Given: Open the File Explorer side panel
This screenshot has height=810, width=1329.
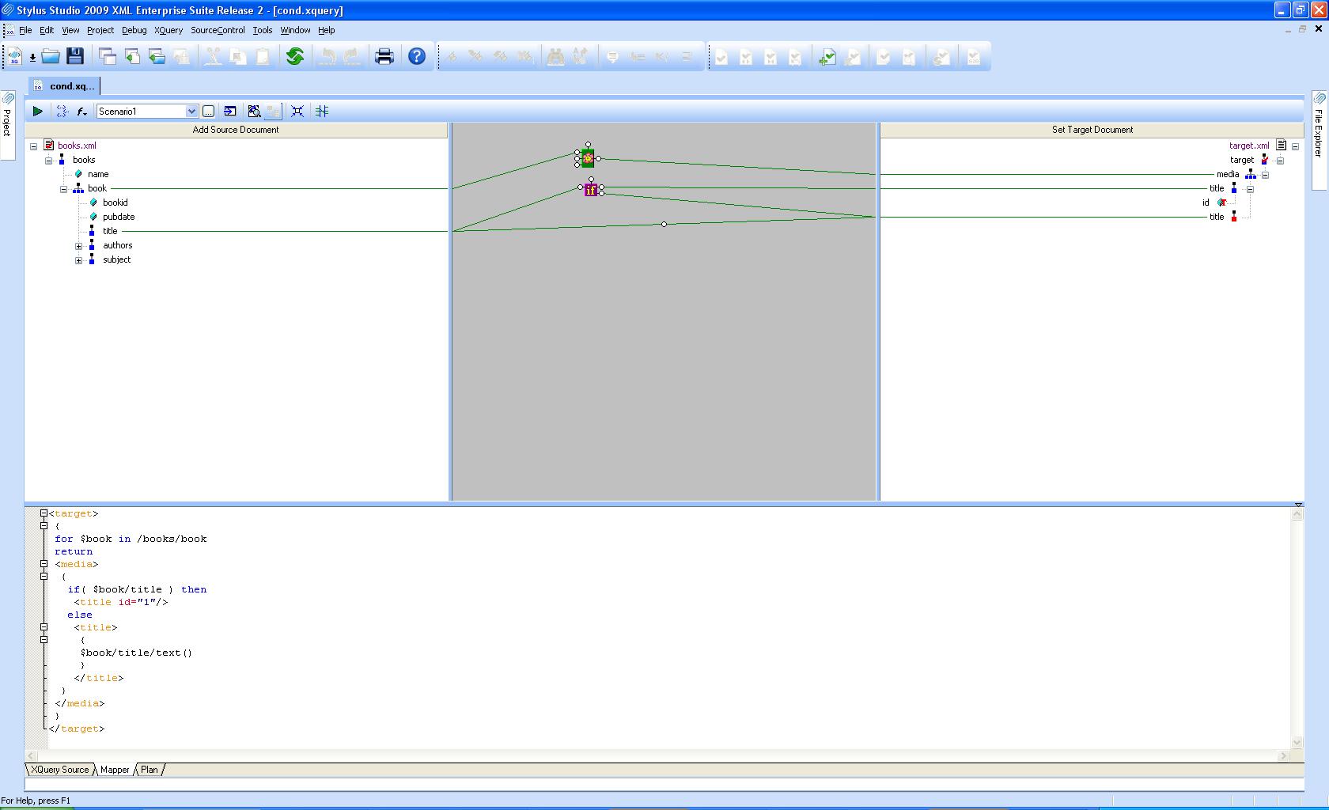Looking at the screenshot, I should pyautogui.click(x=1319, y=131).
